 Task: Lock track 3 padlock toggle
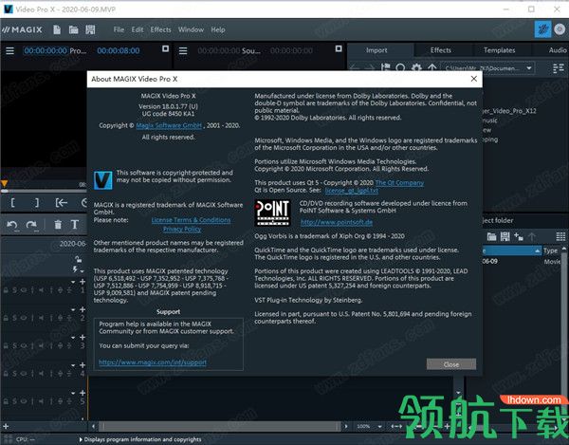coord(6,346)
